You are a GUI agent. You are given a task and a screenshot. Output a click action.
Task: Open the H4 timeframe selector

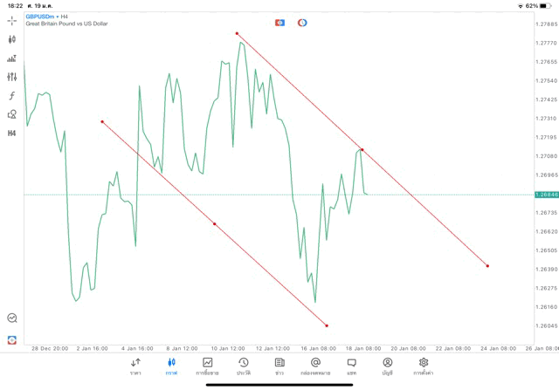pos(12,133)
